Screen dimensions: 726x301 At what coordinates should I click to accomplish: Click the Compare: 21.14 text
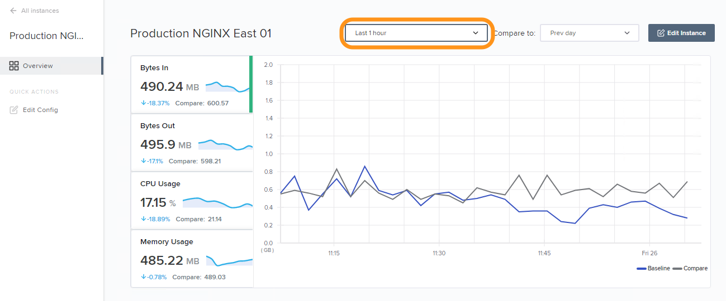(x=198, y=219)
